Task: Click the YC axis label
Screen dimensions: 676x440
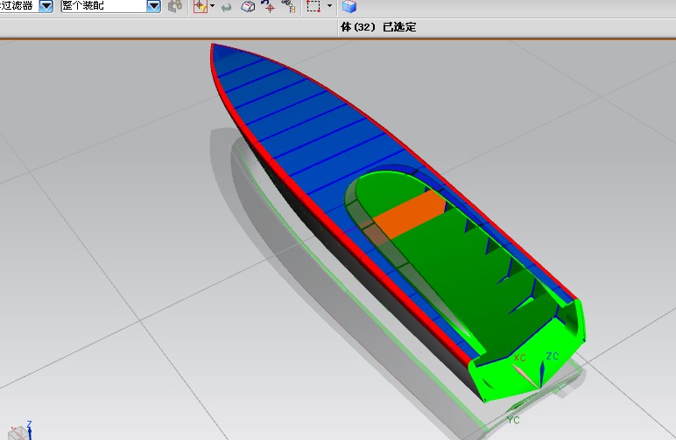Action: (x=513, y=420)
